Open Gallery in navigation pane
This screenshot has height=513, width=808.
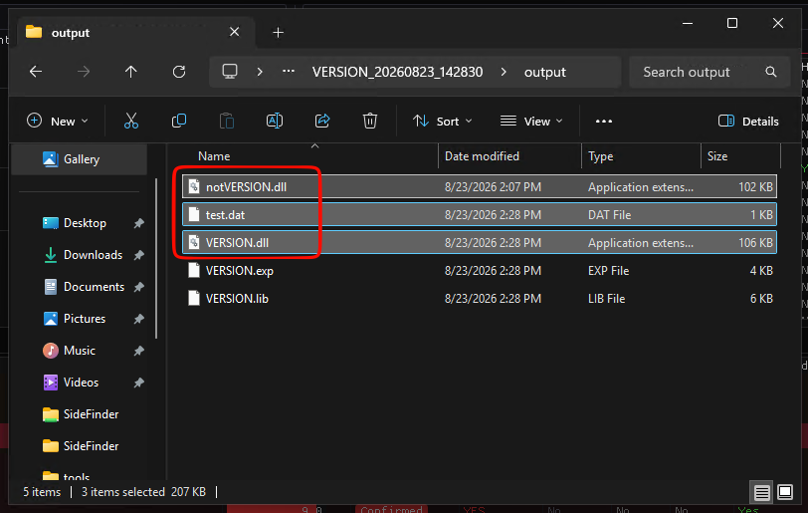point(80,159)
